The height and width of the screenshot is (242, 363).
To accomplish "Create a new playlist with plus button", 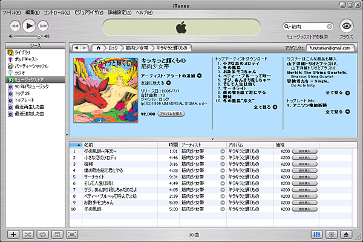I will (x=13, y=234).
